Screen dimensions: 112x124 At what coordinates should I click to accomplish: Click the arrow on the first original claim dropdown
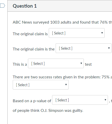pyautogui.click(x=102, y=33)
